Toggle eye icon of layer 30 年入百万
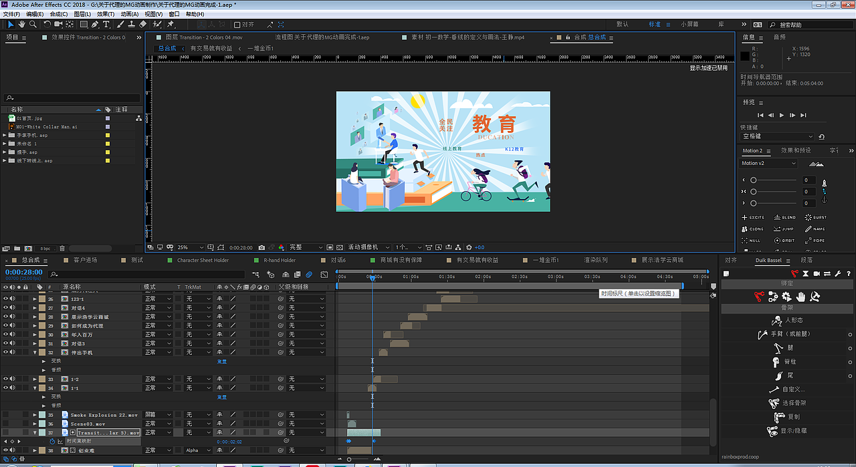Screen dimensions: 856x467 click(x=5, y=334)
